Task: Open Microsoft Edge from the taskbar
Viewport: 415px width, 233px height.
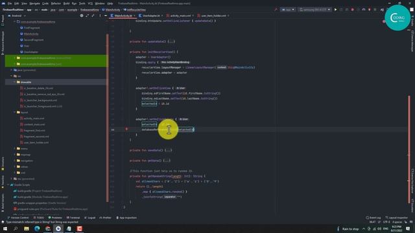Action: click(37, 228)
